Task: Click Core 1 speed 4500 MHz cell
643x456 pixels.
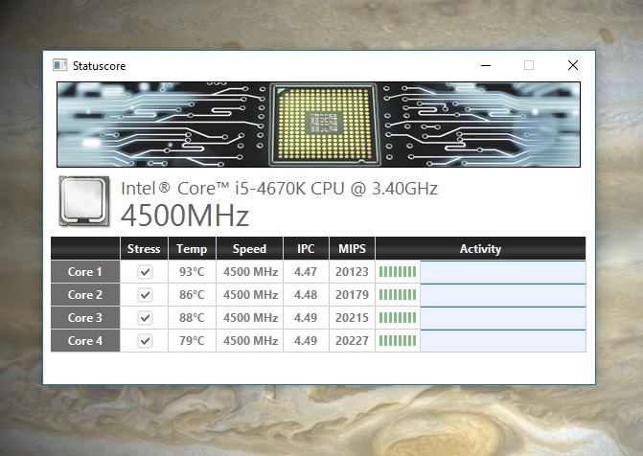Action: pyautogui.click(x=250, y=272)
